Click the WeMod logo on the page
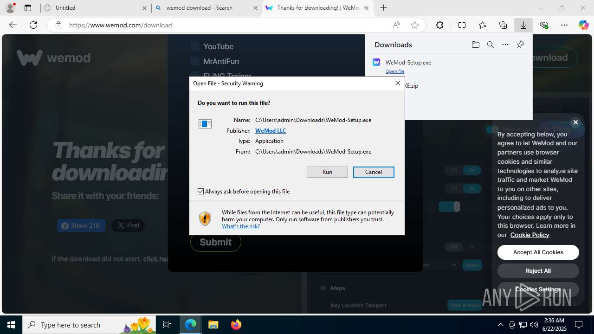This screenshot has height=334, width=594. [x=53, y=58]
